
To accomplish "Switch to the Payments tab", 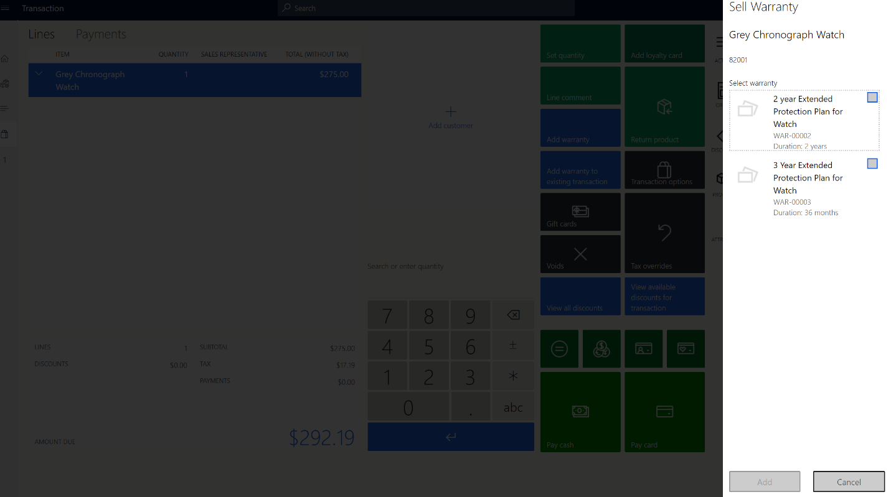I will tap(101, 34).
